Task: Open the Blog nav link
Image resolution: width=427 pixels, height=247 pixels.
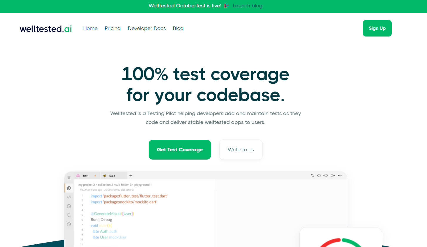Action: click(178, 28)
